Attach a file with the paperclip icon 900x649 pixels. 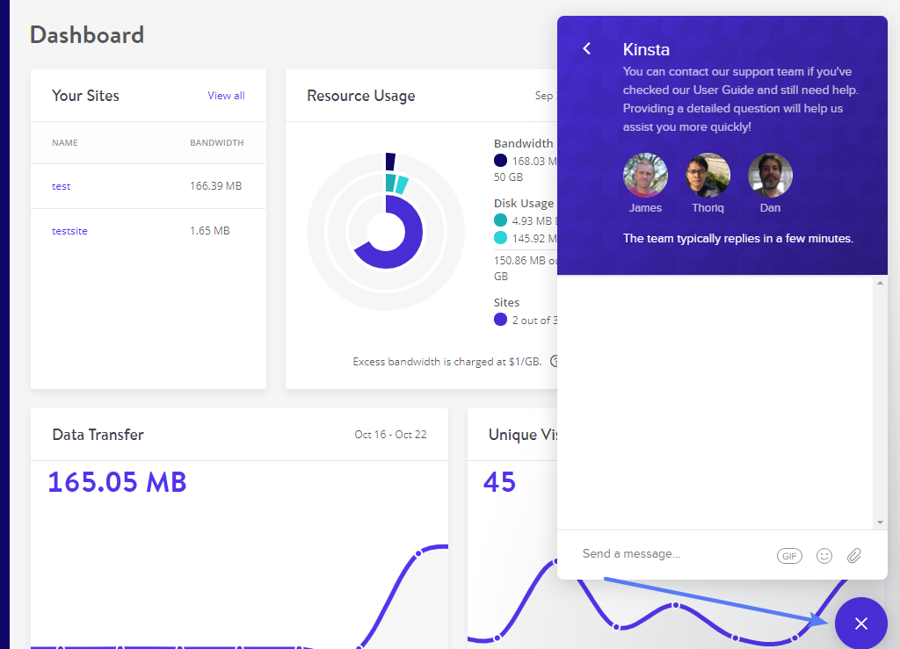854,556
